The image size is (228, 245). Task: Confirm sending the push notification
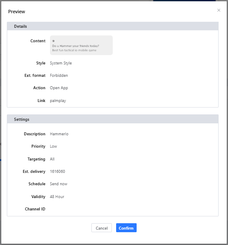coord(126,227)
